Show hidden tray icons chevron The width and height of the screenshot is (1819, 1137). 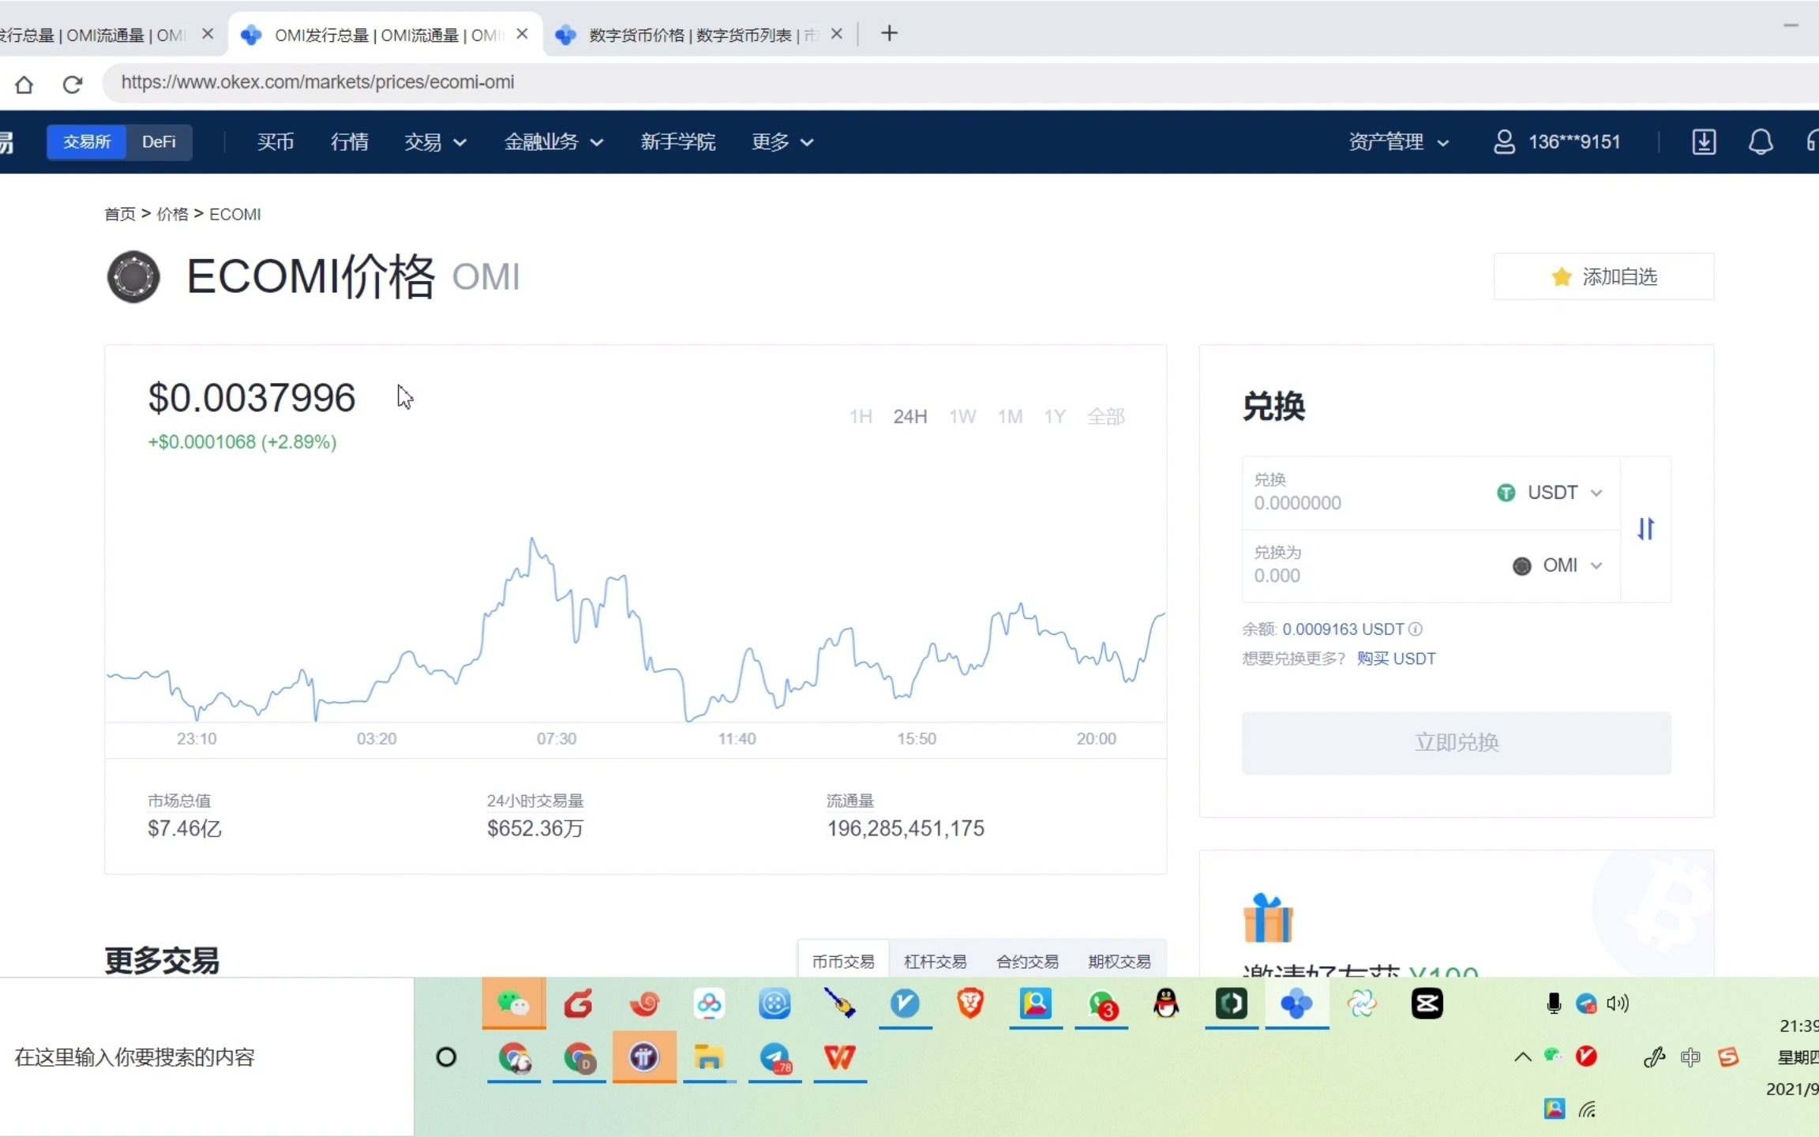(1523, 1056)
